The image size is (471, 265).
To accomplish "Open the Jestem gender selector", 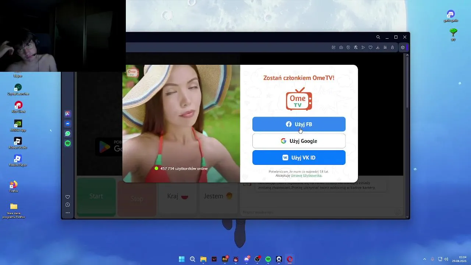I will click(218, 196).
